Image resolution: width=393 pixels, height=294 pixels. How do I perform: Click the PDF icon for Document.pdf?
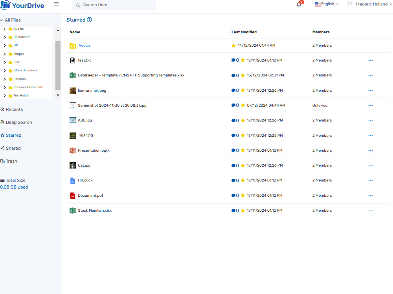coord(73,196)
